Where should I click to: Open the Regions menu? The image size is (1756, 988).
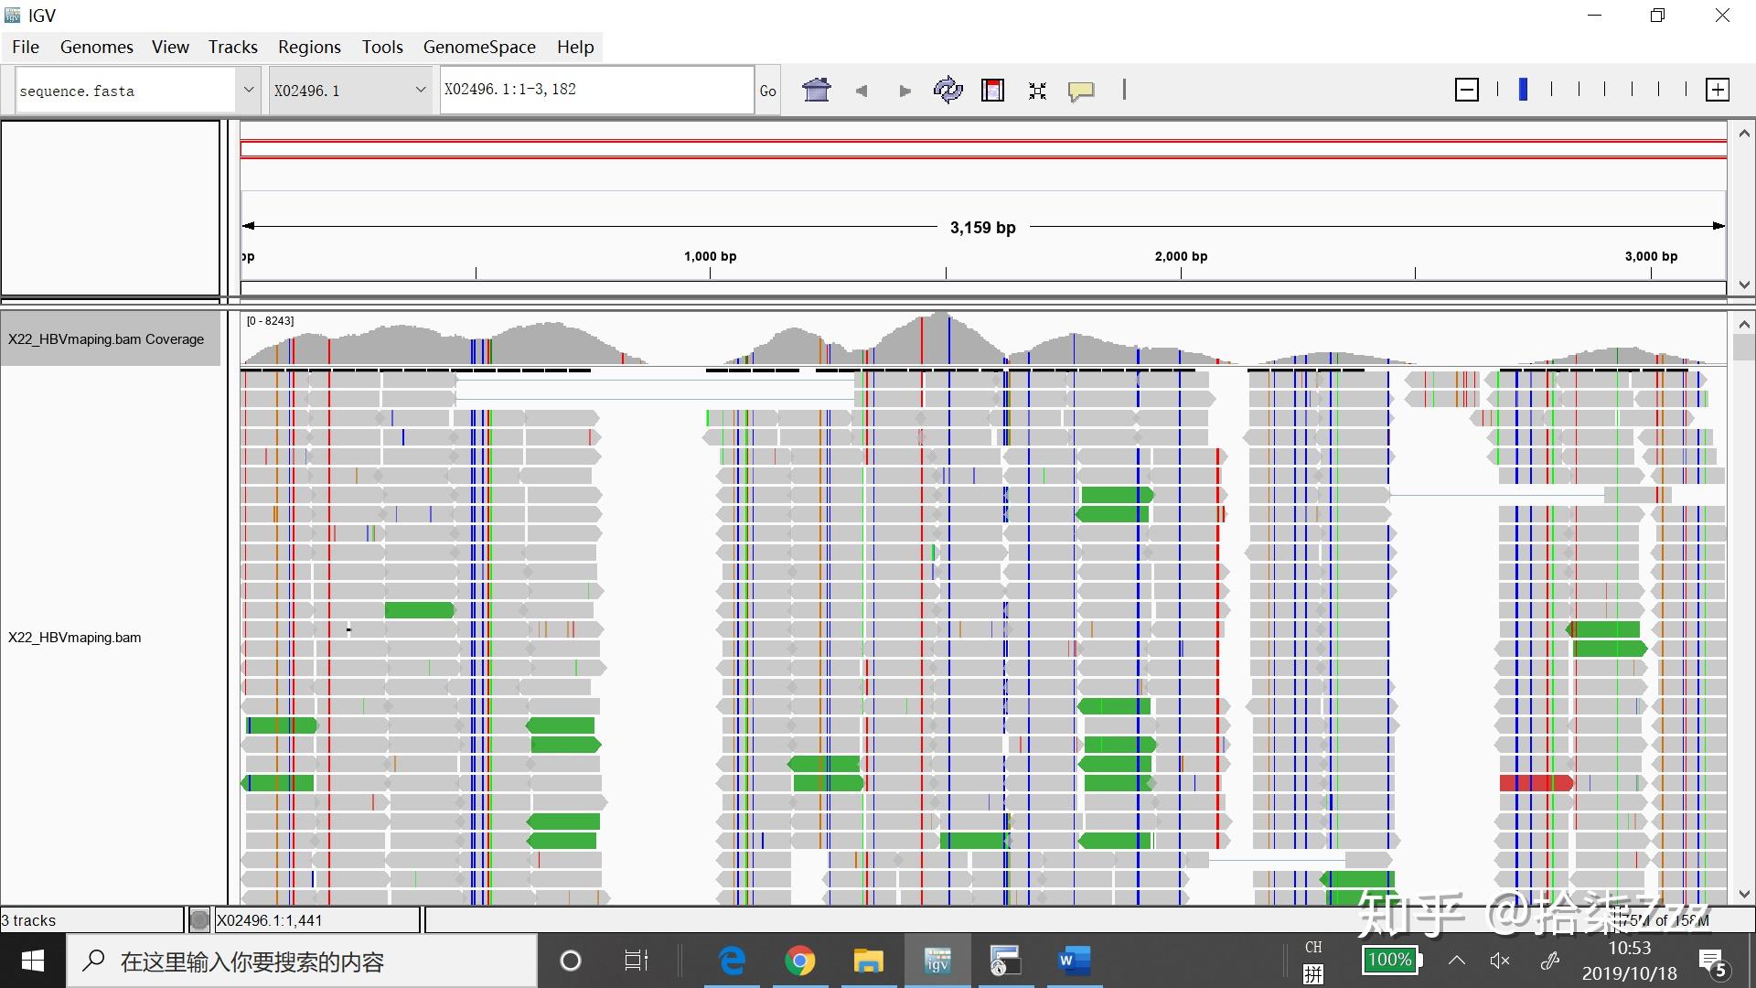coord(309,47)
